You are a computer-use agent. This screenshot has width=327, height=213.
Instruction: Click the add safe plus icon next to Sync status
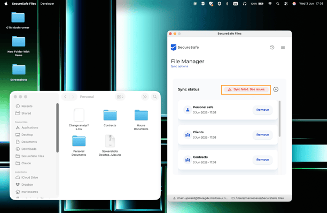pyautogui.click(x=276, y=89)
